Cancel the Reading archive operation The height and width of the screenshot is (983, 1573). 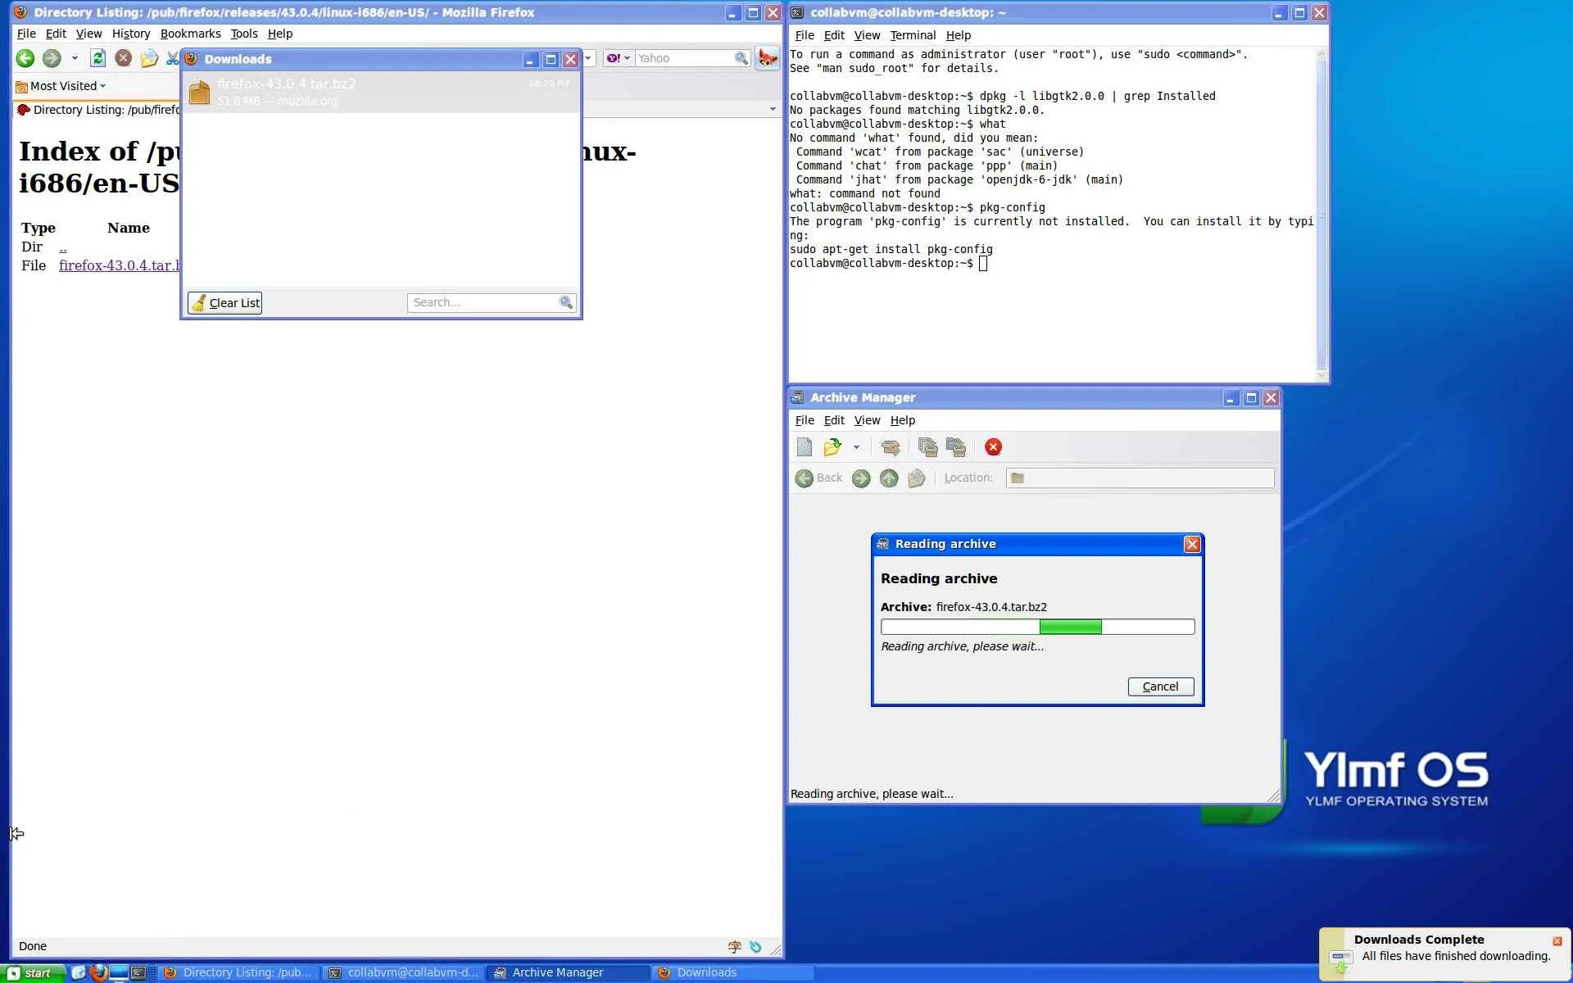pyautogui.click(x=1160, y=686)
